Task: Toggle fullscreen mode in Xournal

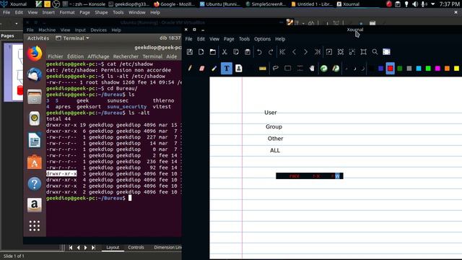Action: (387, 52)
